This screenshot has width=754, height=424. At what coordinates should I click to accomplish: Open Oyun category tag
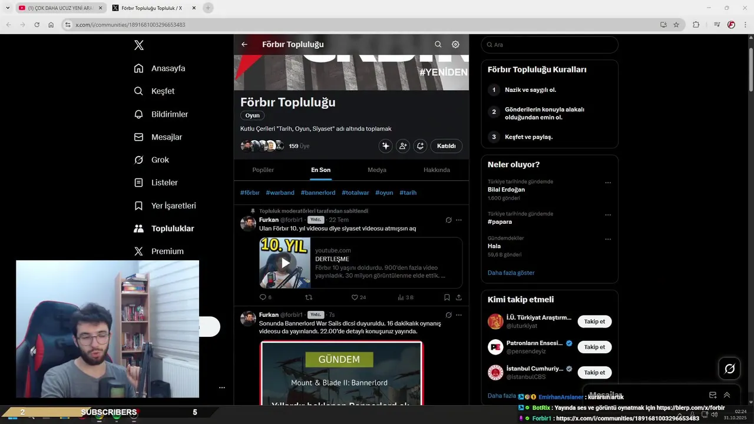(x=252, y=115)
